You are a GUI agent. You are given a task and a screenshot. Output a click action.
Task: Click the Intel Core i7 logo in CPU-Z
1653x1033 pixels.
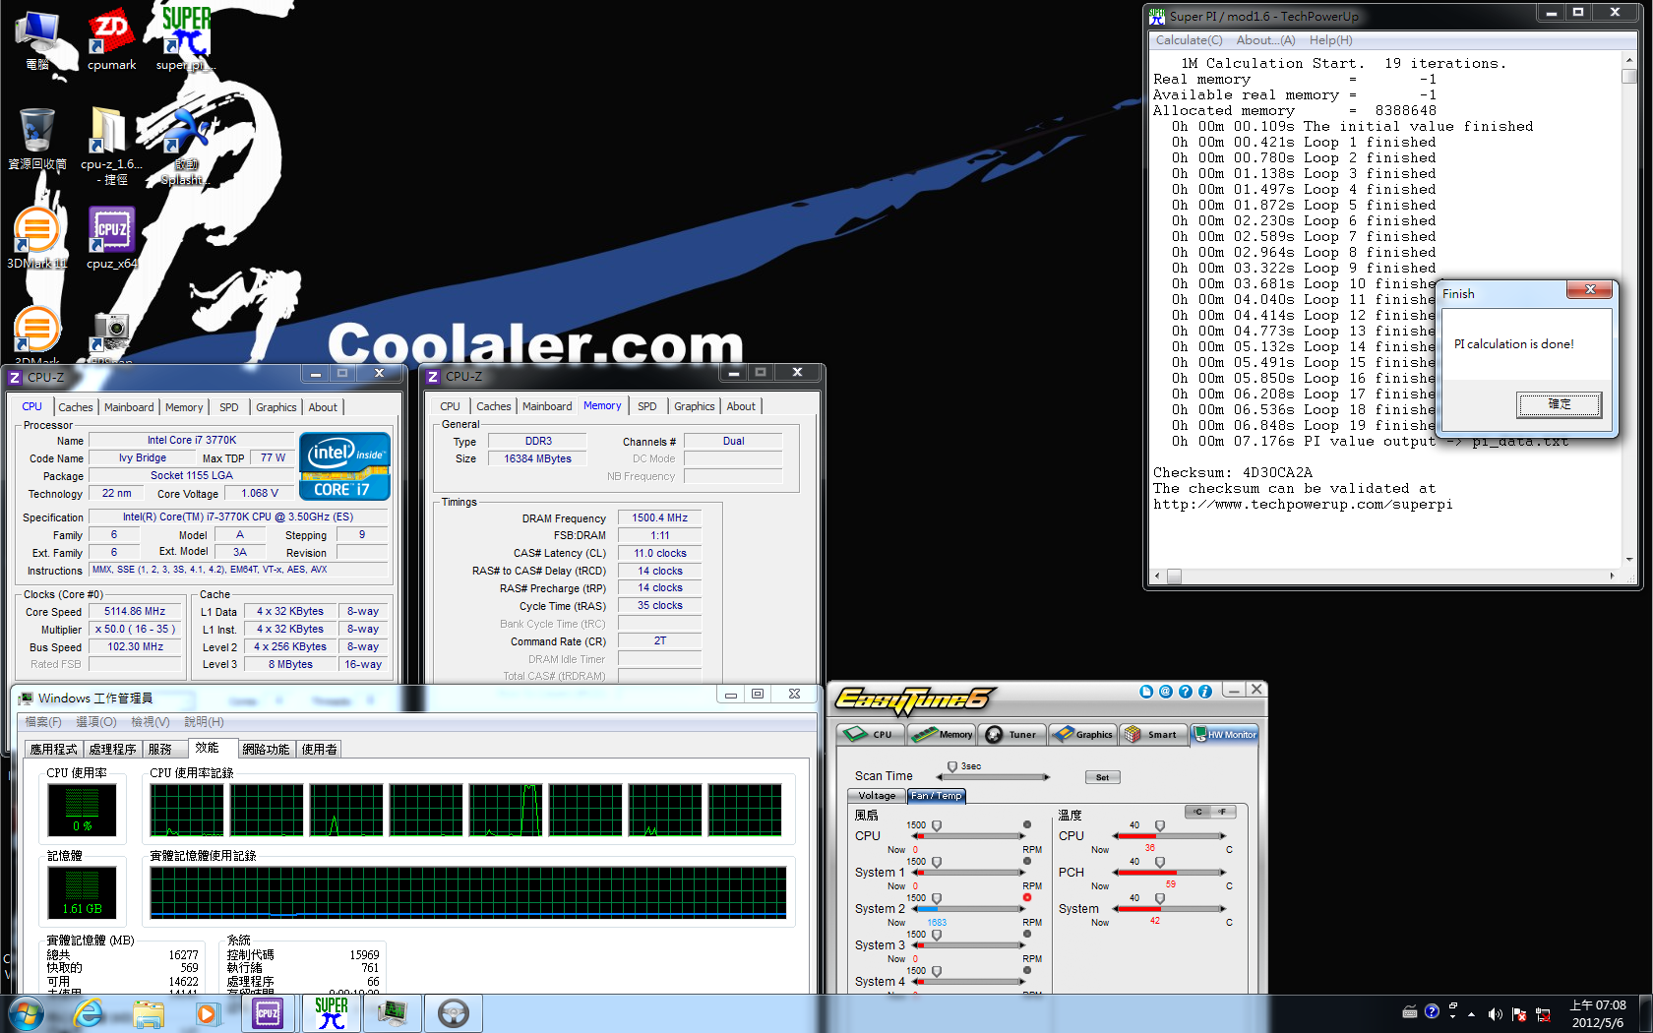coord(344,466)
